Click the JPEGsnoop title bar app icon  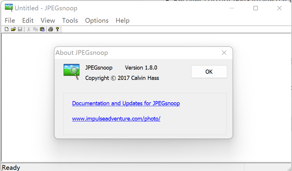[x=9, y=8]
